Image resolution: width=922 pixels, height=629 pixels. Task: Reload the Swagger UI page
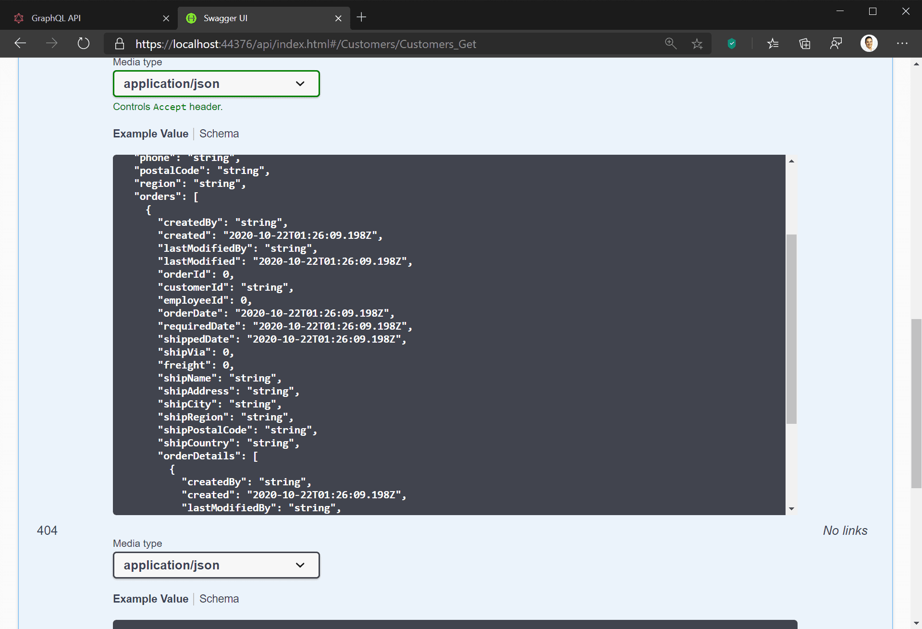coord(84,44)
